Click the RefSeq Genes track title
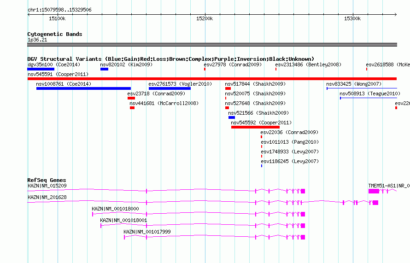 (47, 180)
